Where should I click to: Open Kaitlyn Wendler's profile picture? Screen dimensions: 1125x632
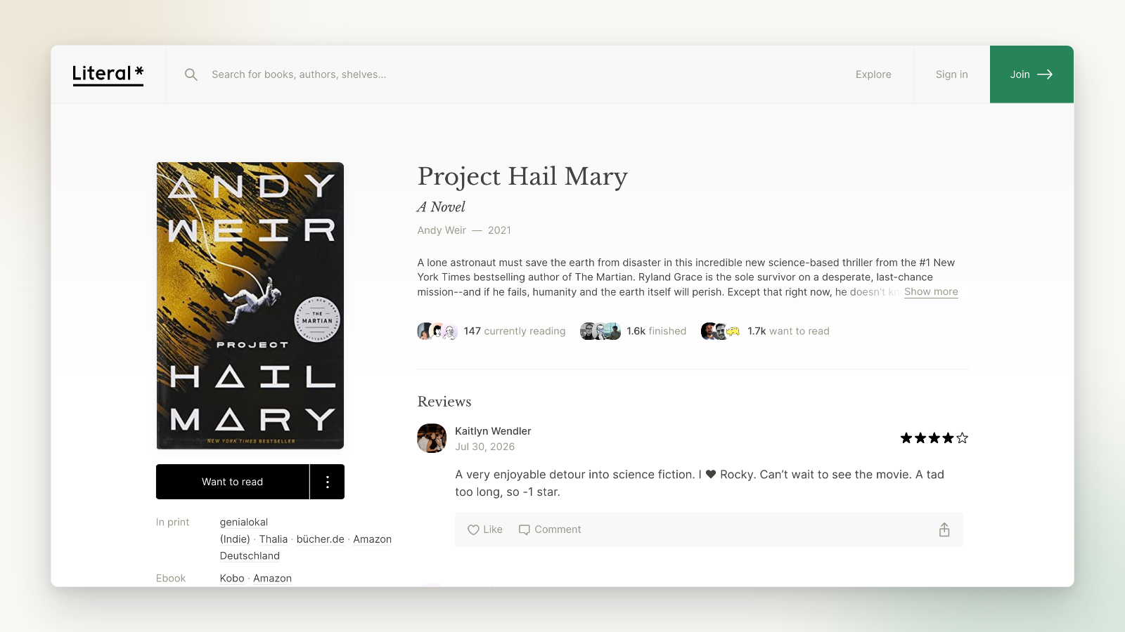coord(432,438)
